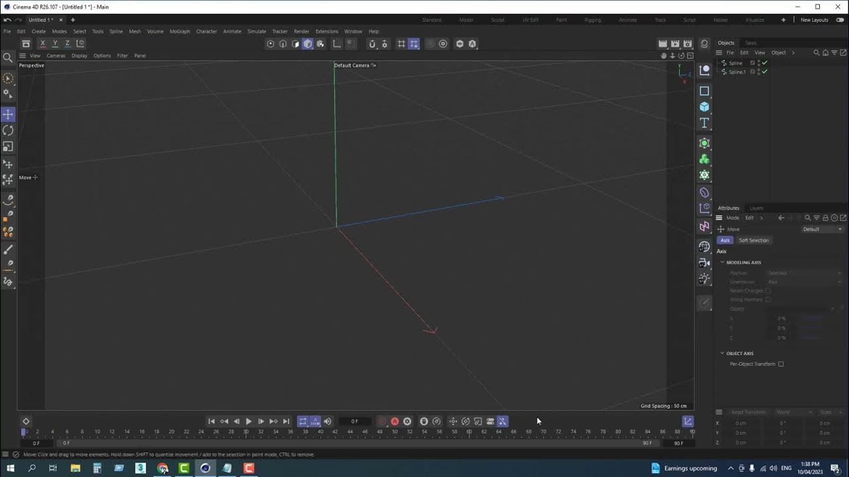849x477 pixels.
Task: Switch to the Soft Selection tab
Action: click(x=753, y=240)
